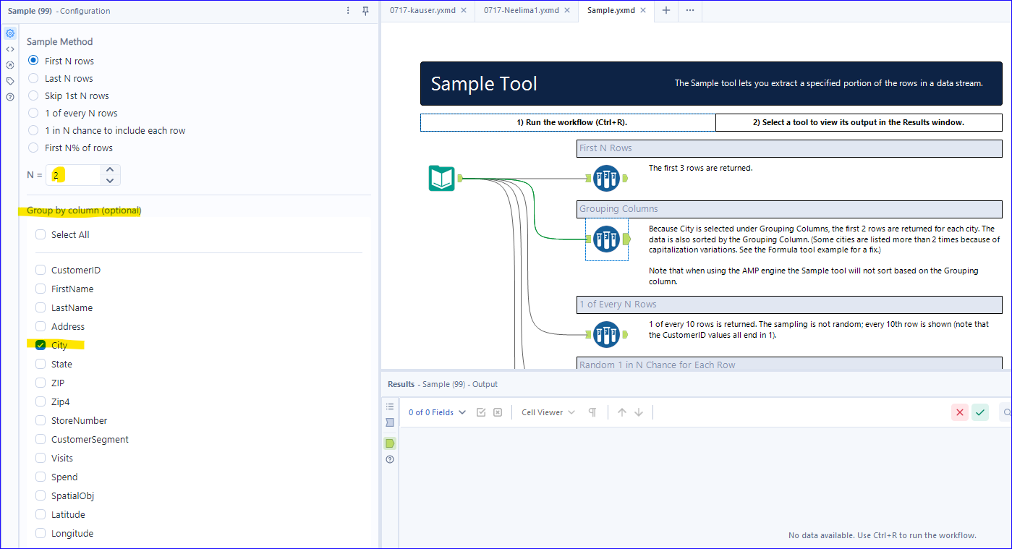Image resolution: width=1012 pixels, height=549 pixels.
Task: Check the Select All column checkbox
Action: (40, 234)
